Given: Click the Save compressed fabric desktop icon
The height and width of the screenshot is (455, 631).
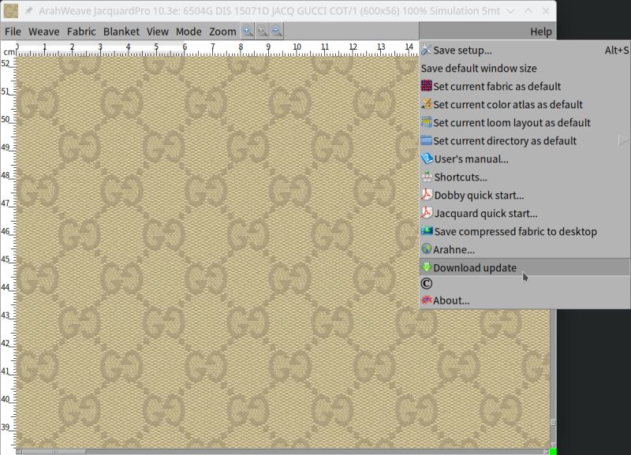Looking at the screenshot, I should [x=427, y=231].
